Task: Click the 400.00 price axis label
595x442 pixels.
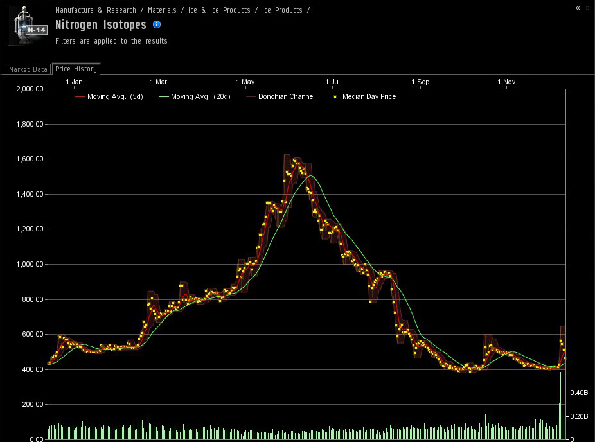Action: pos(33,369)
